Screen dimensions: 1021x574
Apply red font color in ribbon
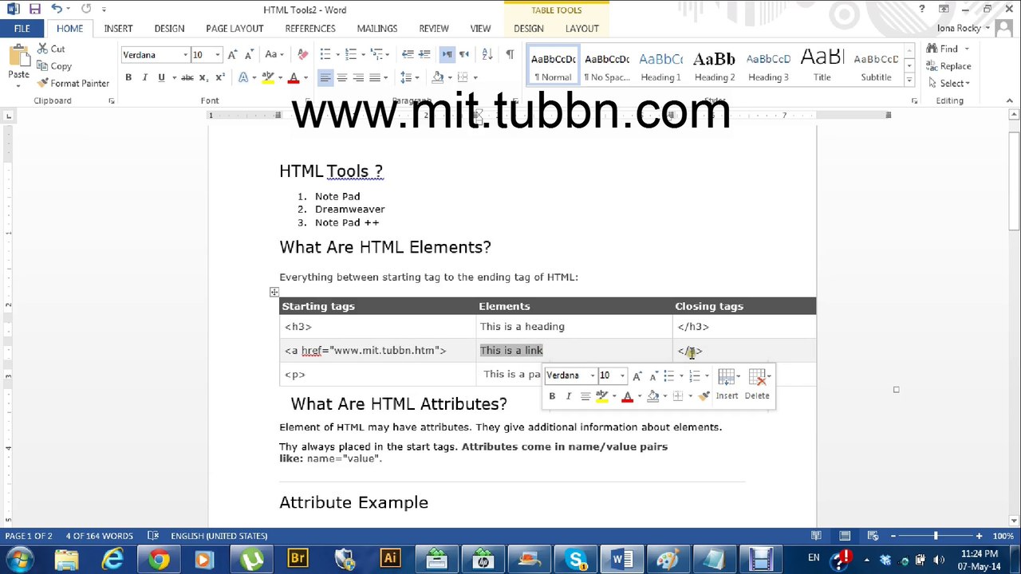pos(294,77)
